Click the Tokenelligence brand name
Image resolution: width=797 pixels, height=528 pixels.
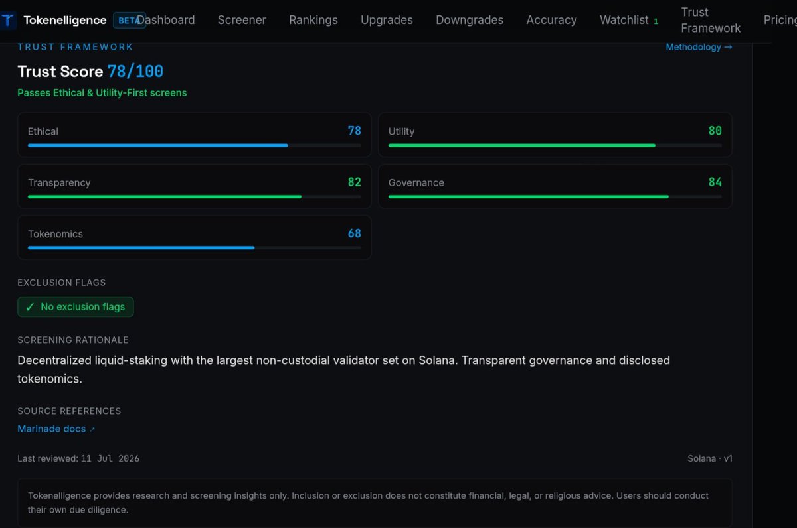click(65, 20)
